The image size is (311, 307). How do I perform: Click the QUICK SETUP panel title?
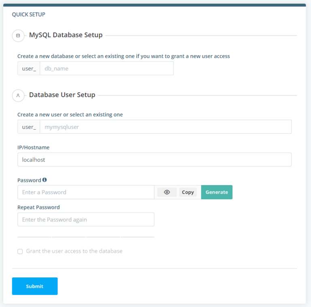[29, 15]
